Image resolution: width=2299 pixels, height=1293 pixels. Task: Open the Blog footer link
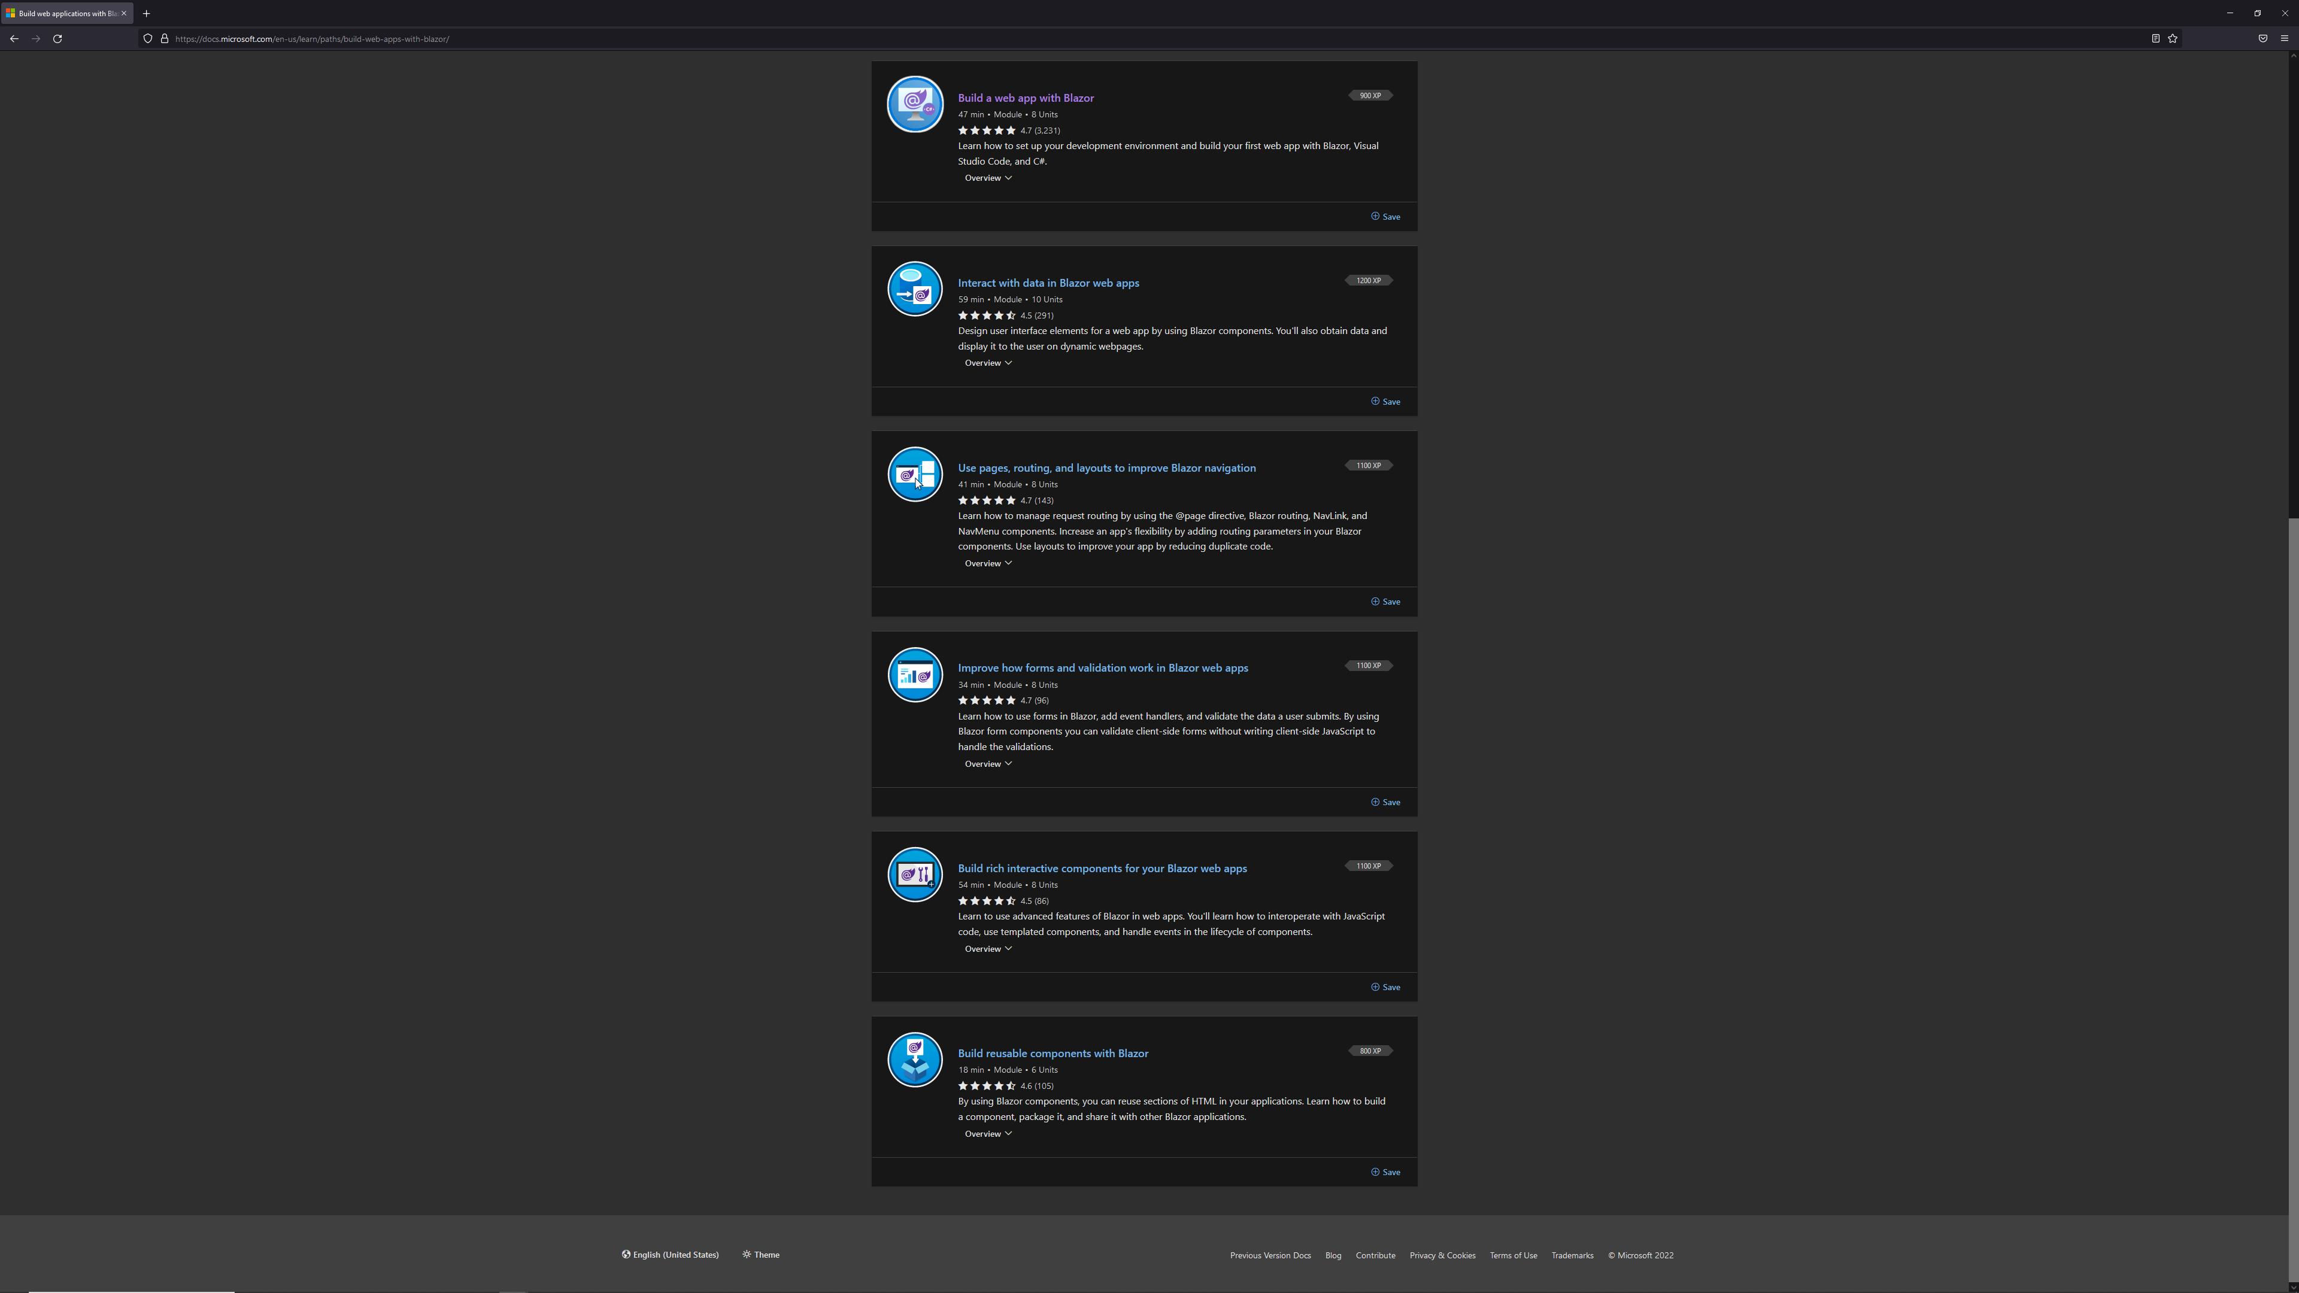coord(1333,1255)
